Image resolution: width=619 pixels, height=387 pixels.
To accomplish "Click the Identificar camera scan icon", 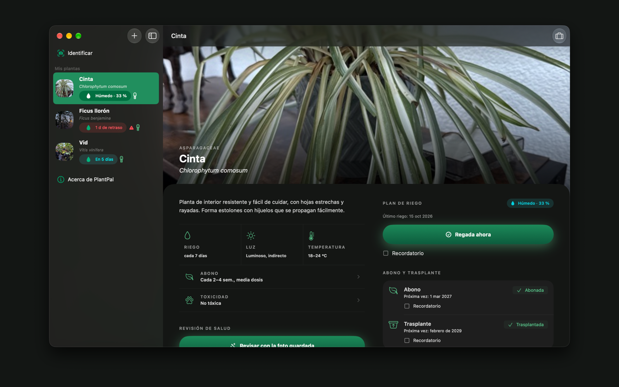I will pos(61,53).
